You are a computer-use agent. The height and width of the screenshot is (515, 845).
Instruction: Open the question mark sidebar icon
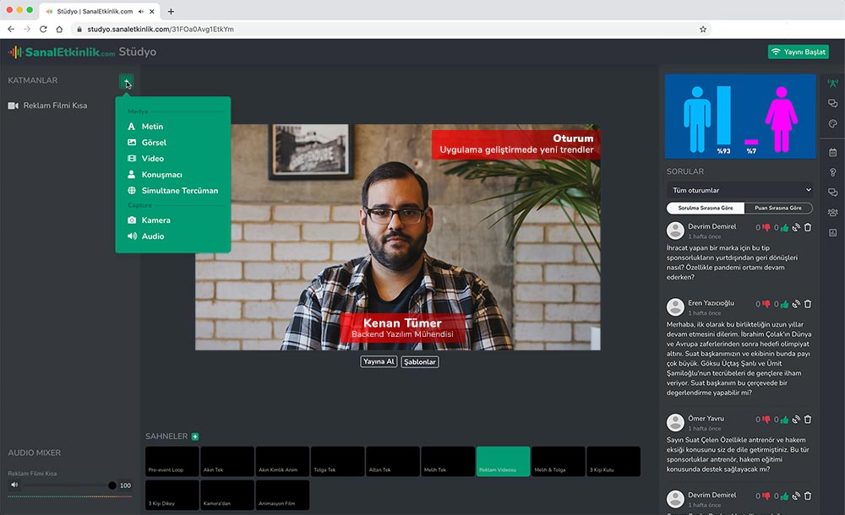(832, 172)
